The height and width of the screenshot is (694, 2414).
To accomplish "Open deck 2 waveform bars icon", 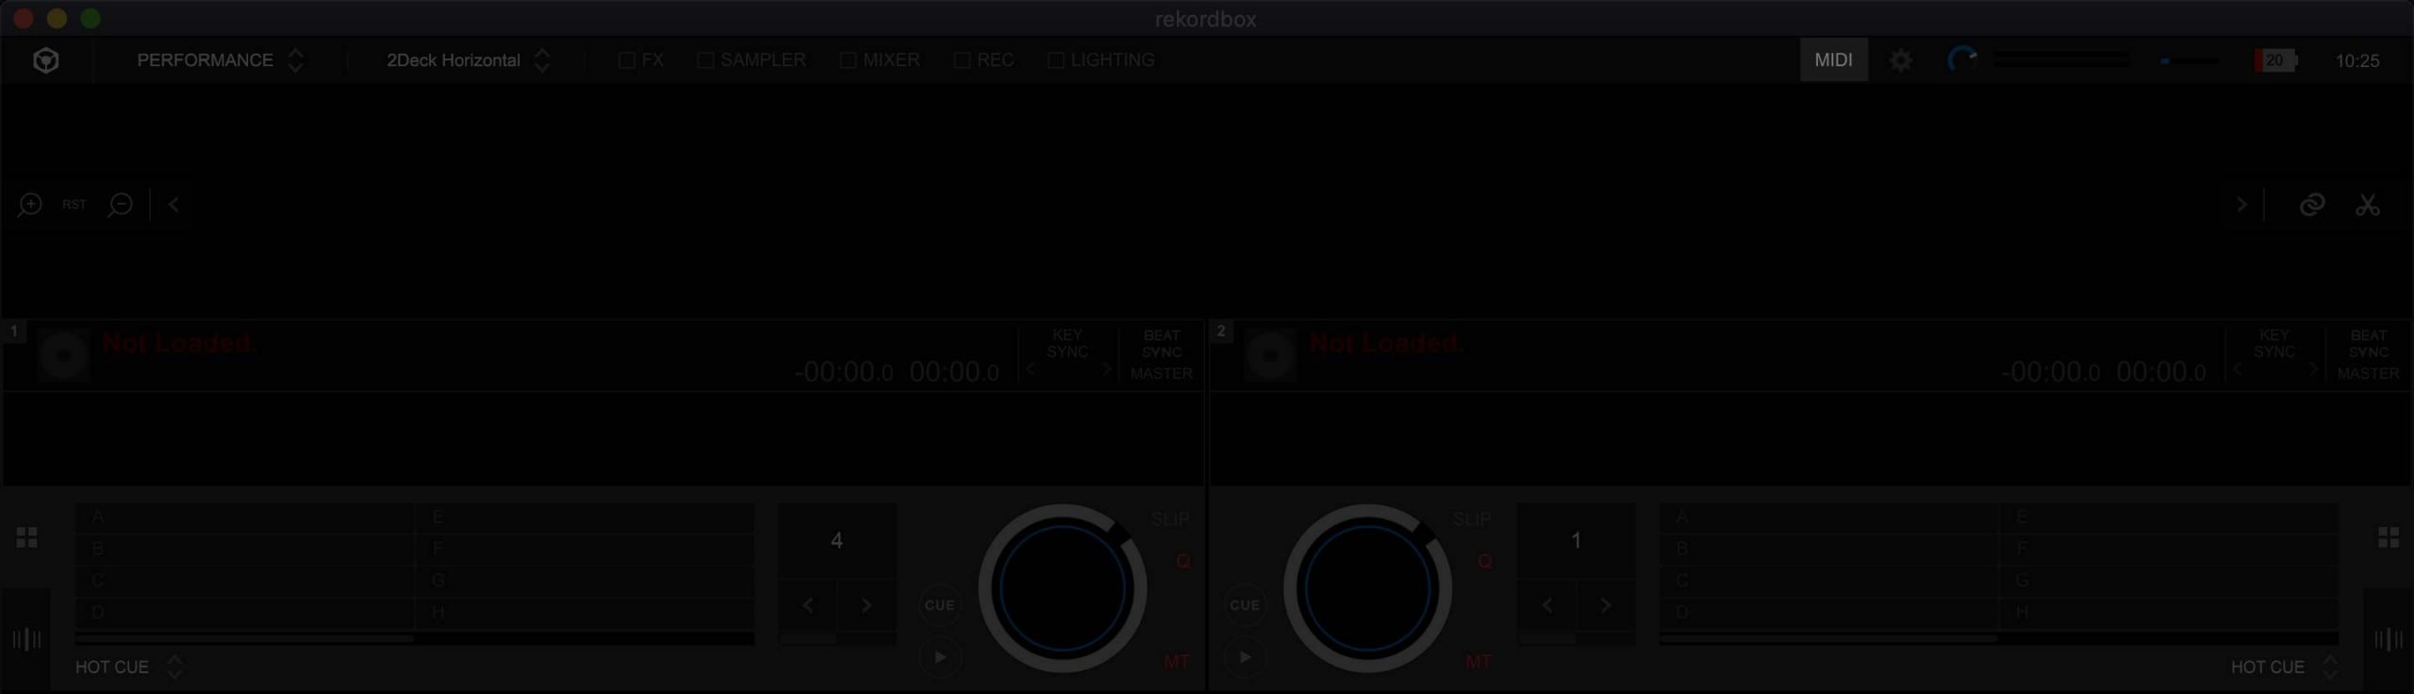I will point(2388,640).
